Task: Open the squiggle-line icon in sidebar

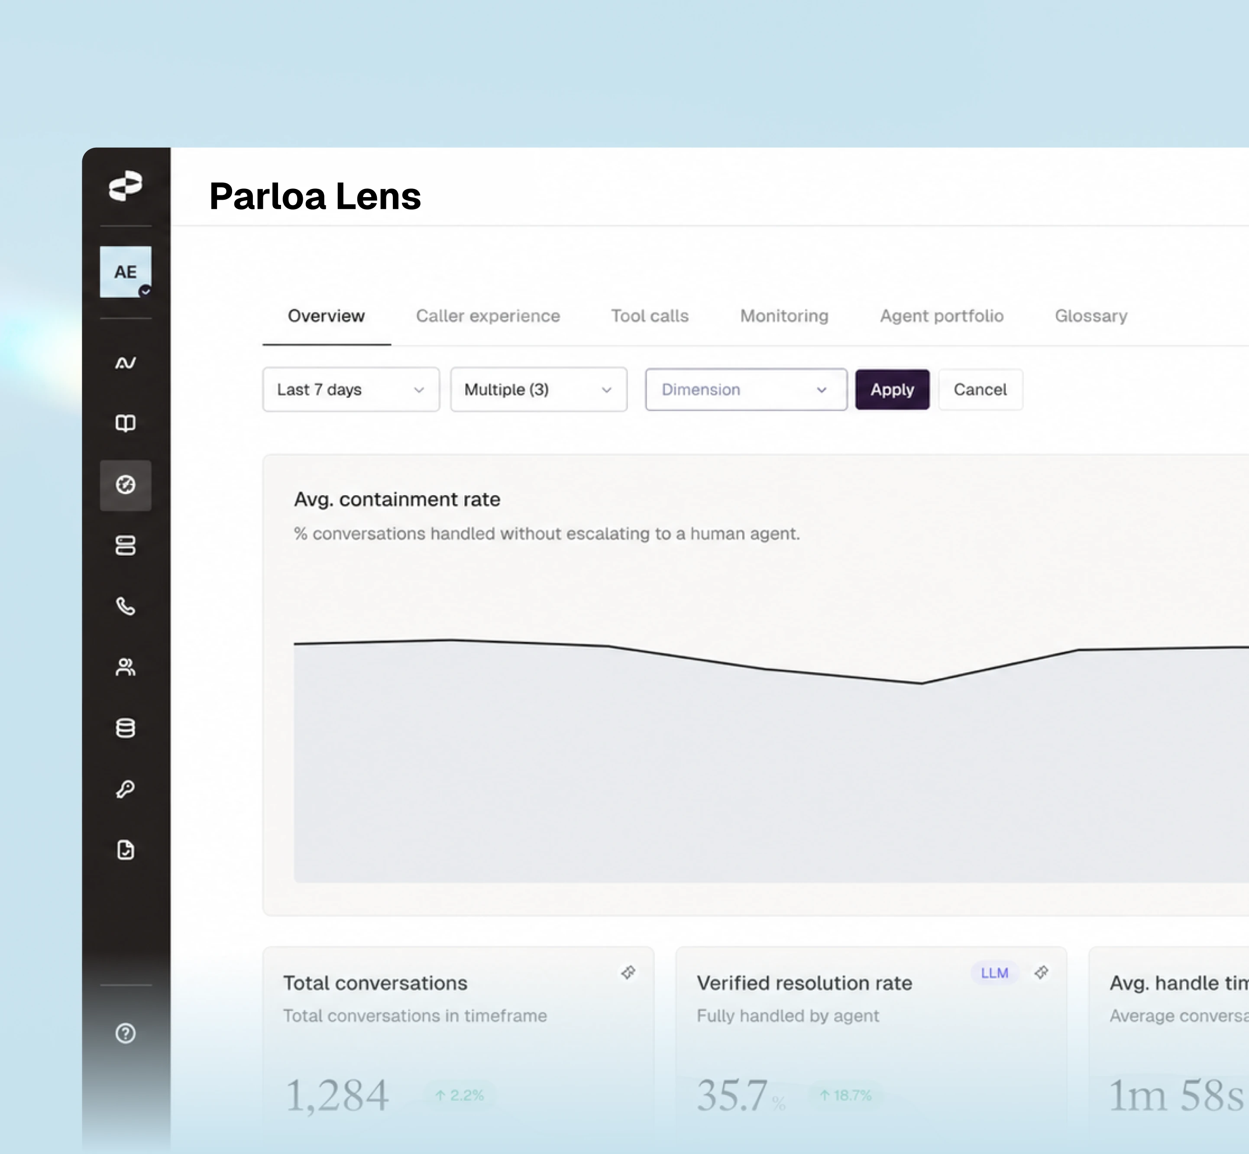Action: [126, 363]
